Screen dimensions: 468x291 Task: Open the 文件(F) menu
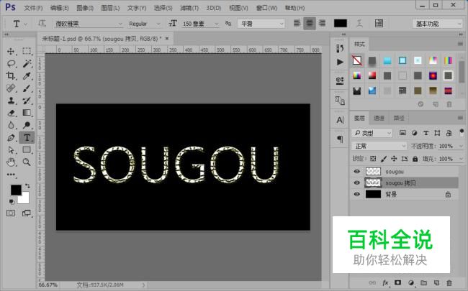point(33,8)
